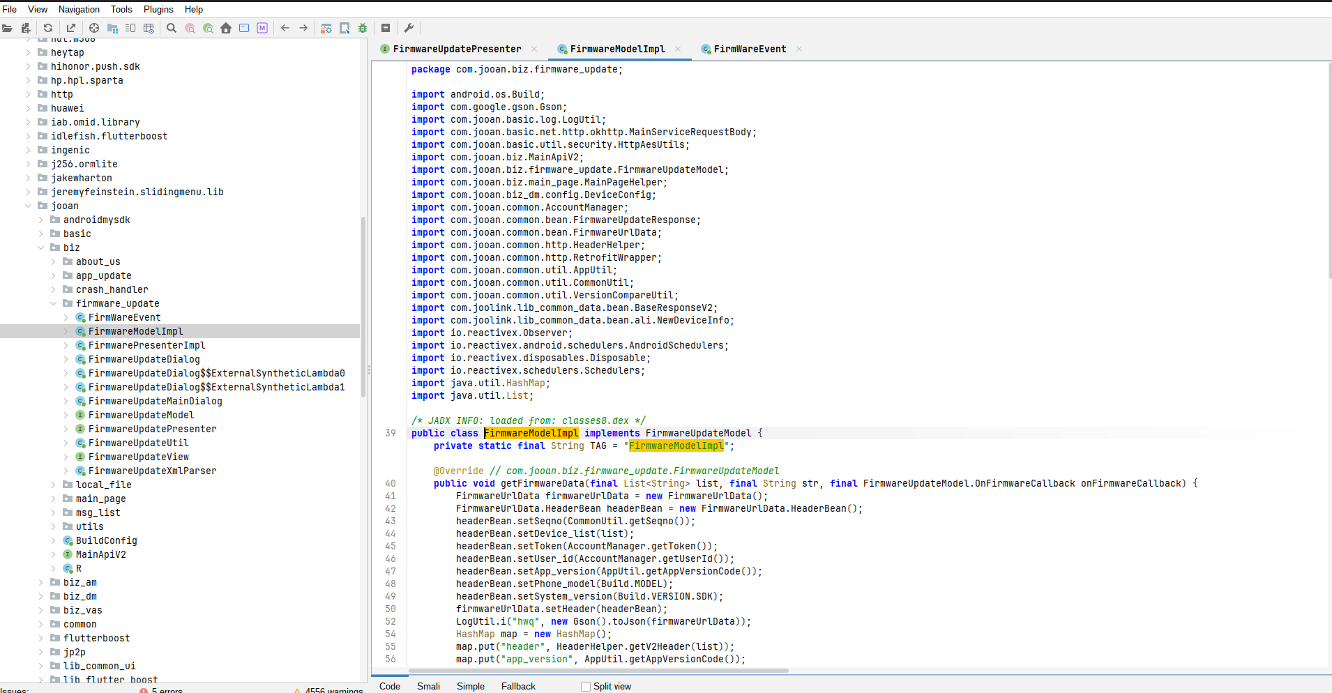Select MainApiV2 in the tree
The width and height of the screenshot is (1332, 693).
coord(100,554)
